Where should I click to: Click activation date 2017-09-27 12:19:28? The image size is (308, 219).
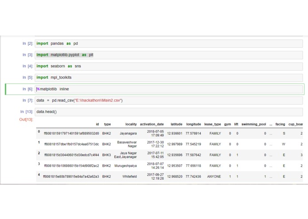pyautogui.click(x=156, y=177)
